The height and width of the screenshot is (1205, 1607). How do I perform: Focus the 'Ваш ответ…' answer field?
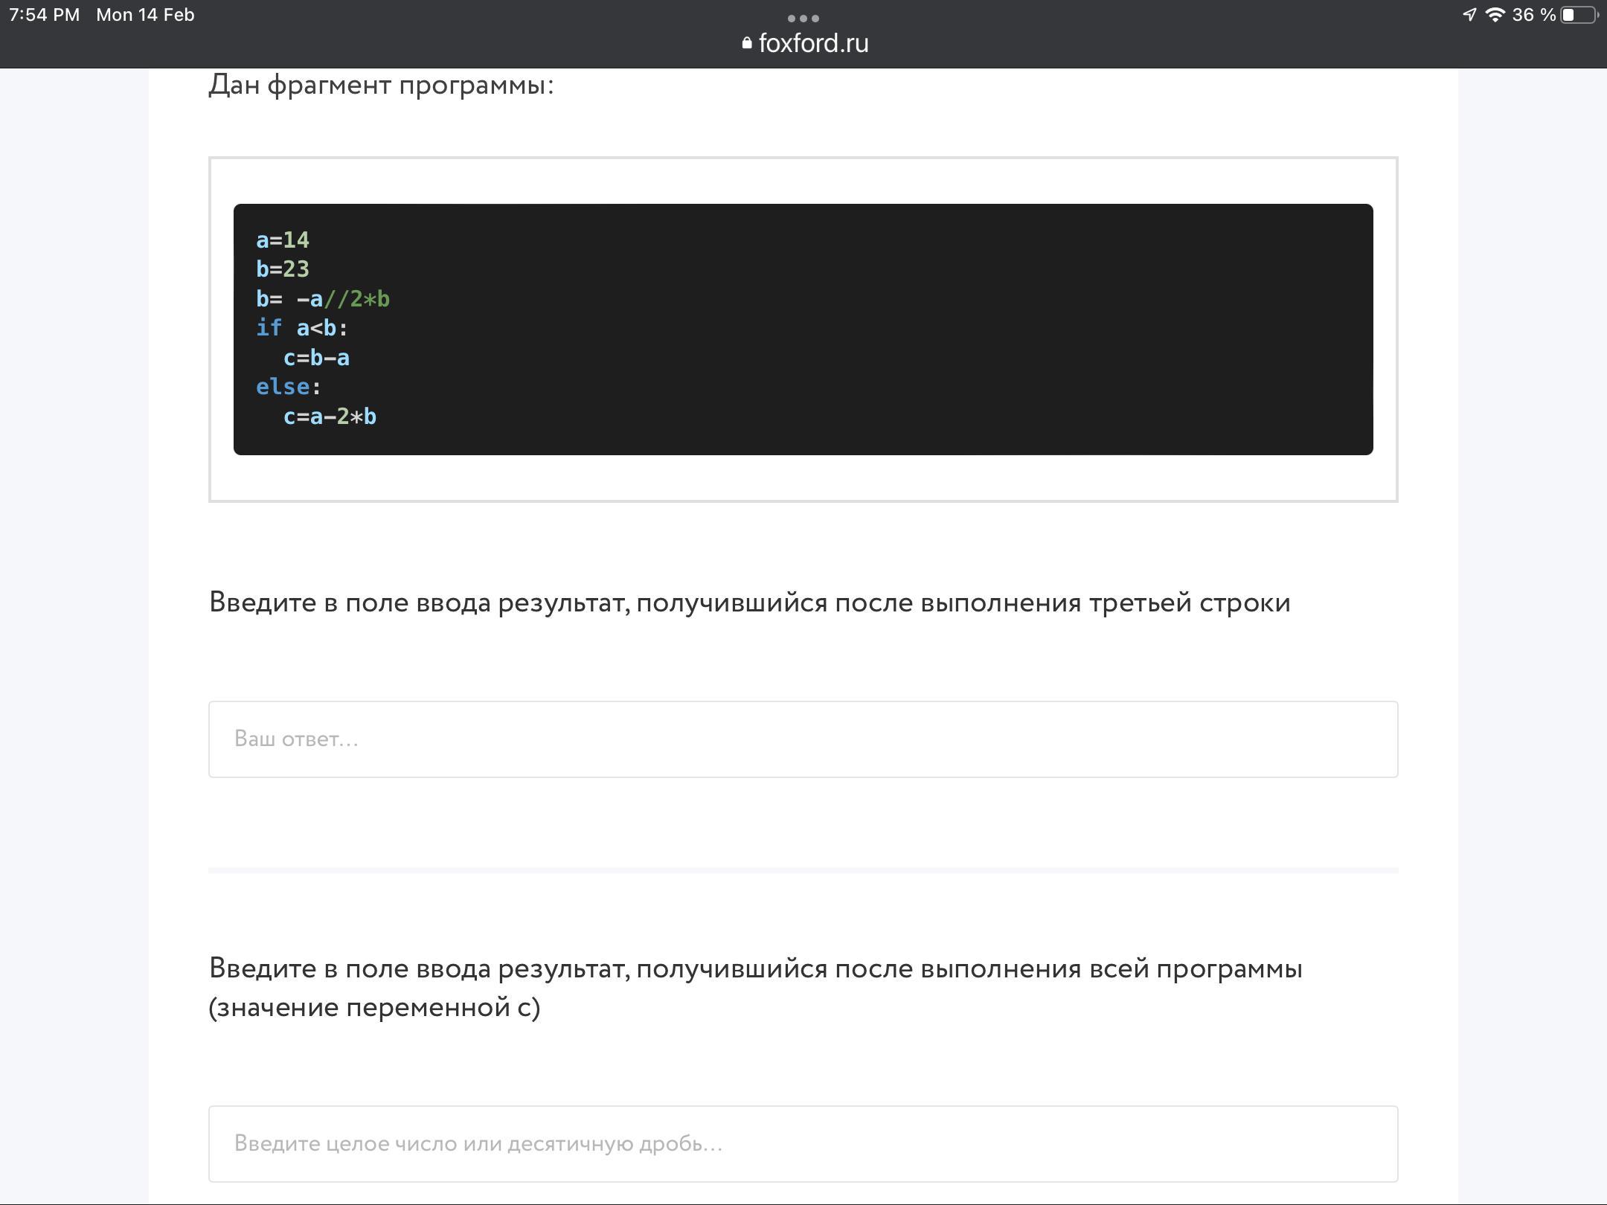point(803,739)
